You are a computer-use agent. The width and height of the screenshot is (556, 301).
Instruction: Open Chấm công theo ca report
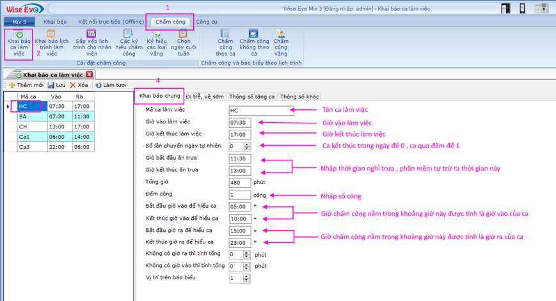pos(225,43)
